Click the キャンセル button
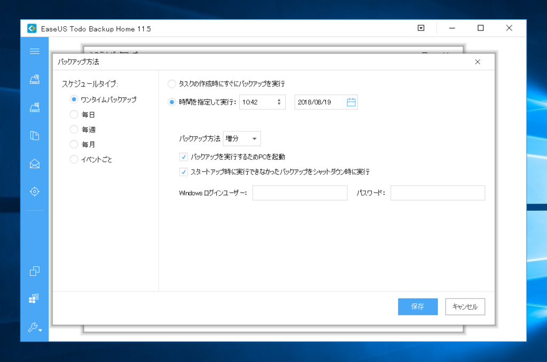The height and width of the screenshot is (362, 547). pos(465,306)
